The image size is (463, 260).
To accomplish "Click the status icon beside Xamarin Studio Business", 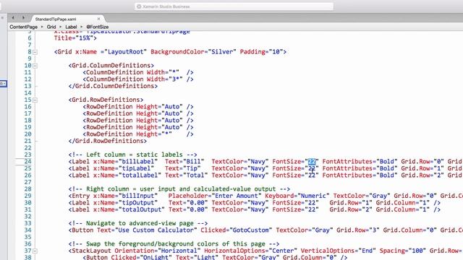I will tap(139, 6).
